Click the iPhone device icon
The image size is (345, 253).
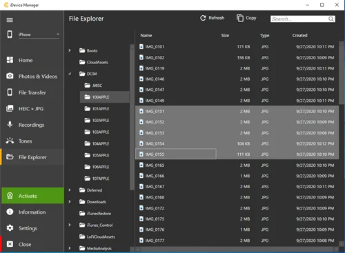pyautogui.click(x=10, y=34)
